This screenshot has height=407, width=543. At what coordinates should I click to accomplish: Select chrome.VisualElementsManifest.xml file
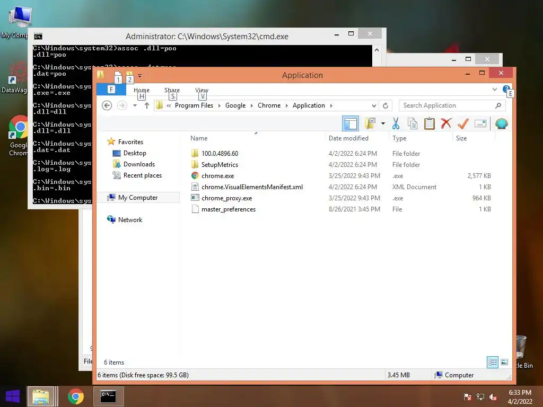tap(252, 187)
